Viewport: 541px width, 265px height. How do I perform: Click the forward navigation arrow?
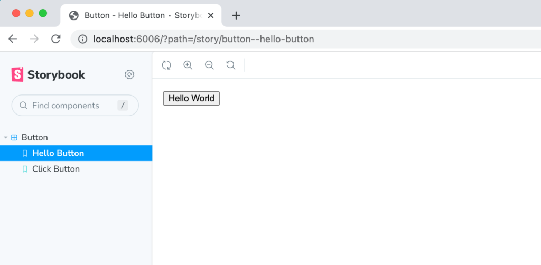[x=34, y=39]
